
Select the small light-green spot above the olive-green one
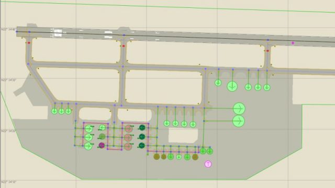coord(103,127)
